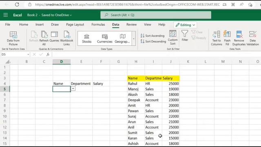Switch to the Review tab

click(x=131, y=24)
